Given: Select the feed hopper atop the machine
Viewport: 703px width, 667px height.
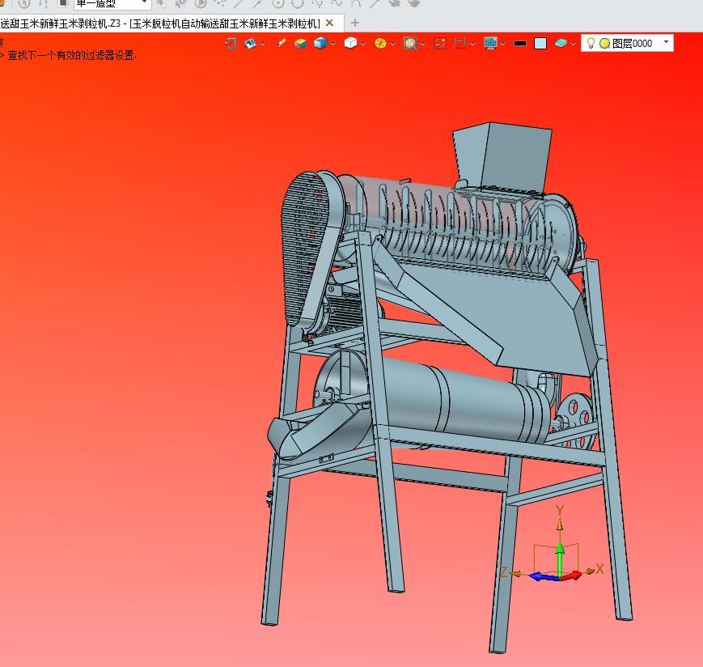Looking at the screenshot, I should pos(502,155).
